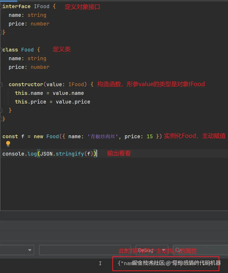Viewport: 228px width, 273px height.
Task: Click the 'new' keyword
Action: pos(38,137)
